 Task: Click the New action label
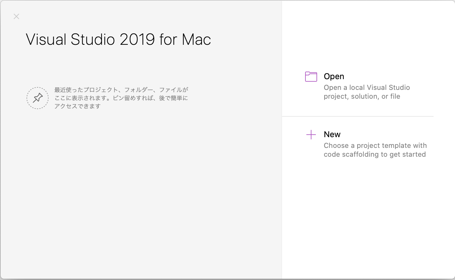pyautogui.click(x=332, y=134)
